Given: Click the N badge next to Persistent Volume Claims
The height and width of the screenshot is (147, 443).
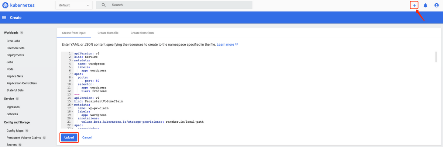Looking at the screenshot, I should pyautogui.click(x=44, y=138).
